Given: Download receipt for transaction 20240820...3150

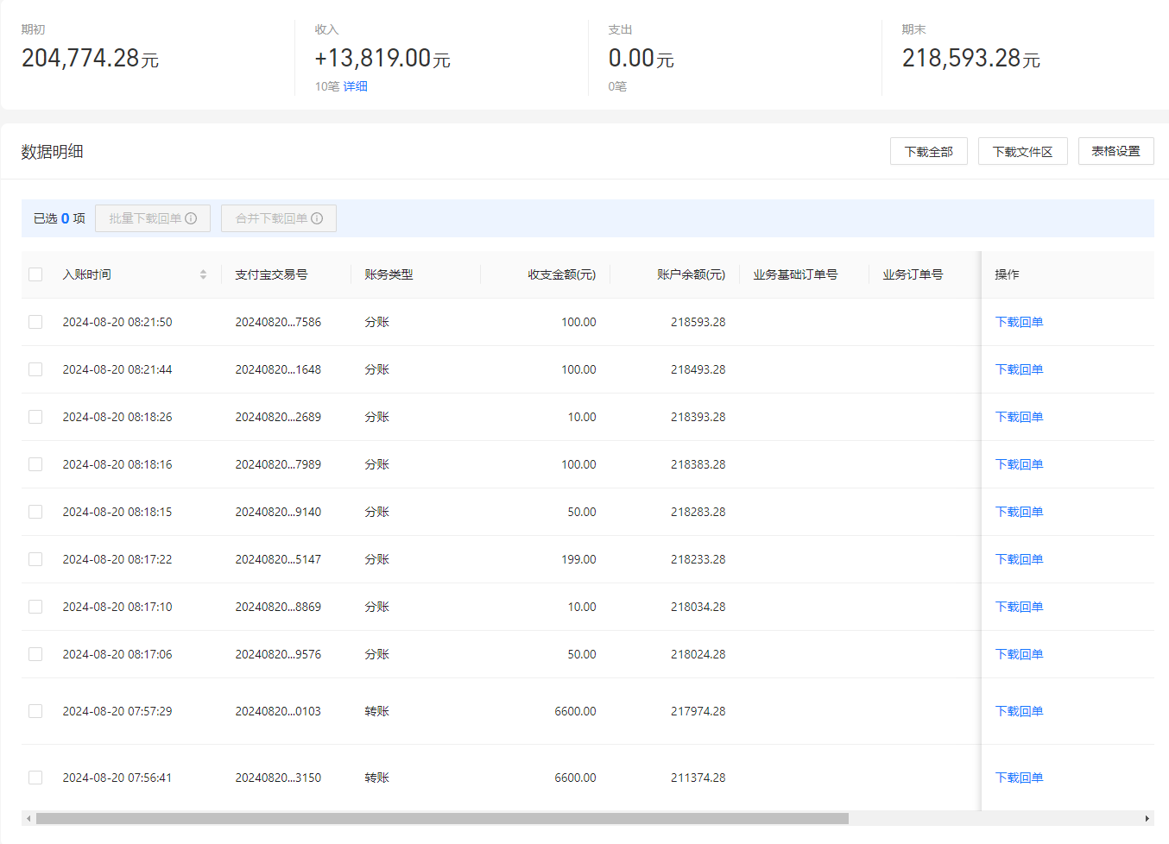Looking at the screenshot, I should coord(1019,778).
